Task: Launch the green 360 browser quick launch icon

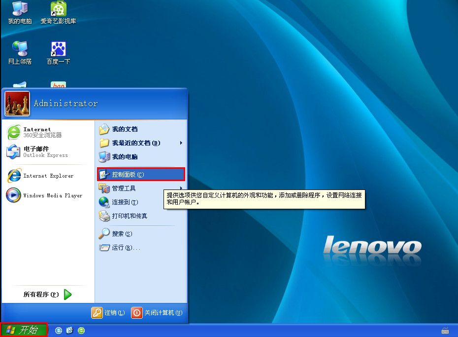Action: [81, 331]
